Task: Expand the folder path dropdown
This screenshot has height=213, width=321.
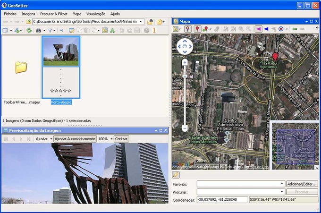Action: [x=141, y=22]
